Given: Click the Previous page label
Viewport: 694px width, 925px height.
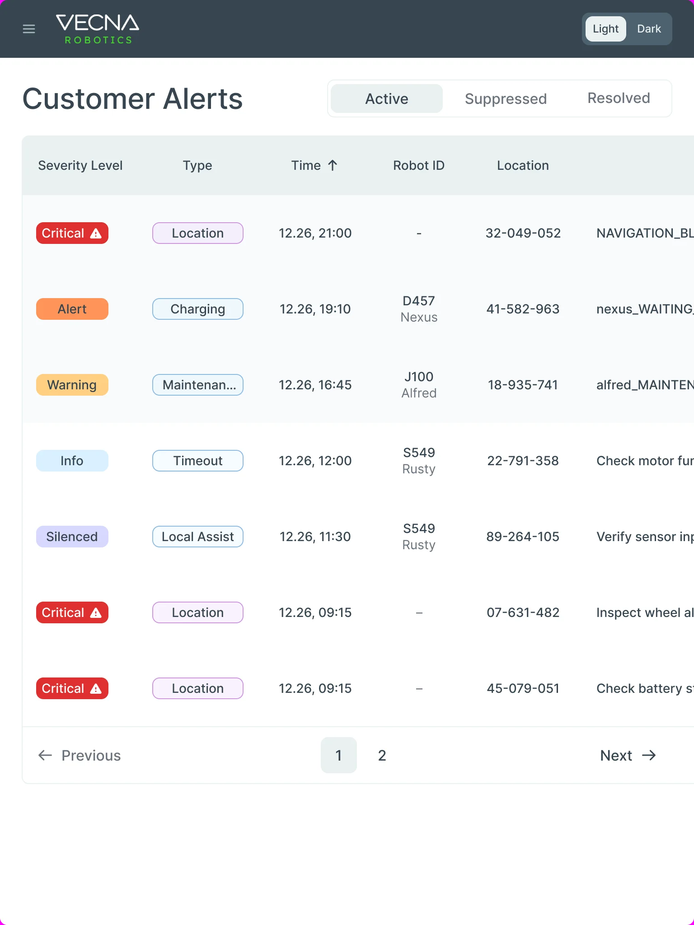Looking at the screenshot, I should 91,755.
